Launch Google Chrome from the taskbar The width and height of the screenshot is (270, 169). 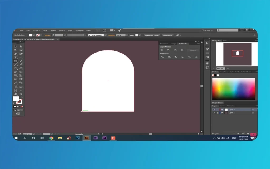(x=51, y=138)
